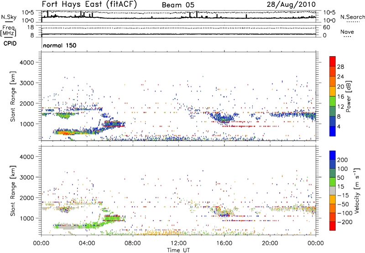Click the "24" label on power colorbar

click(x=340, y=77)
